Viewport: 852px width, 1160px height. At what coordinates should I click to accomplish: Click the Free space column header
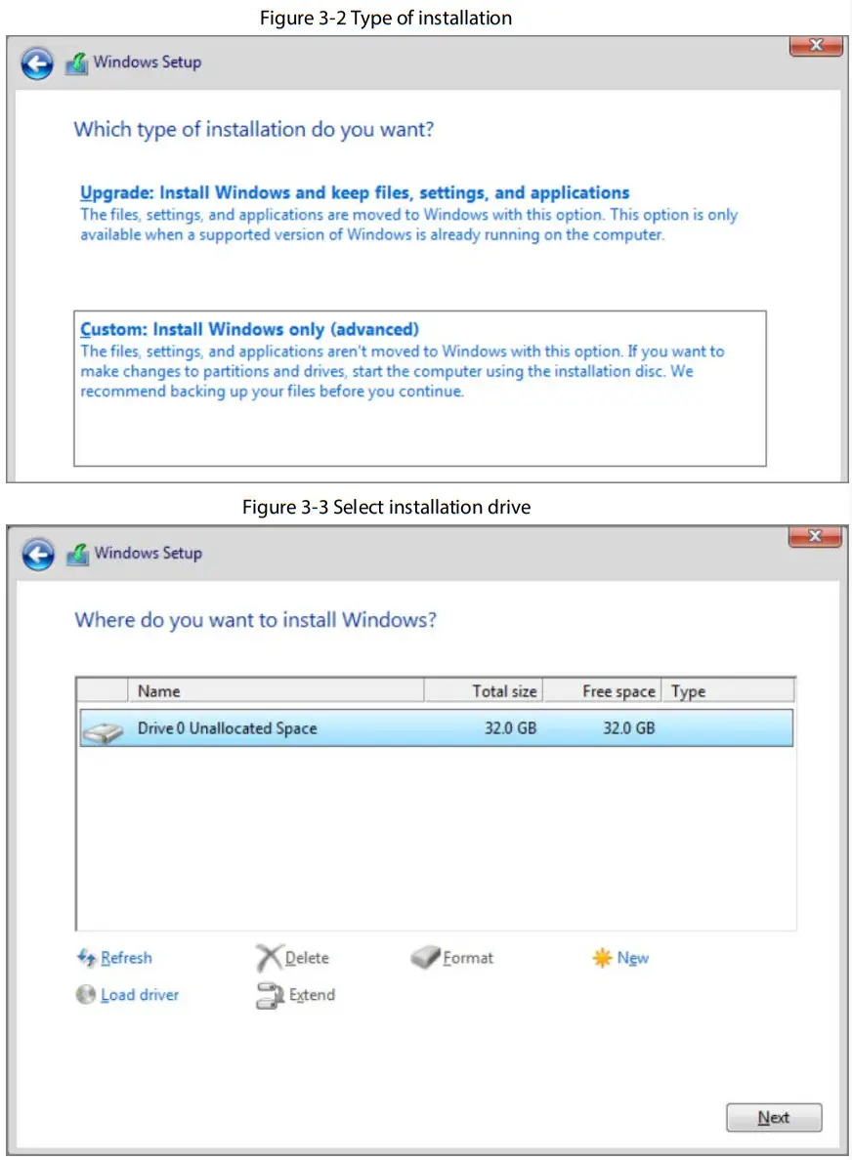click(603, 691)
